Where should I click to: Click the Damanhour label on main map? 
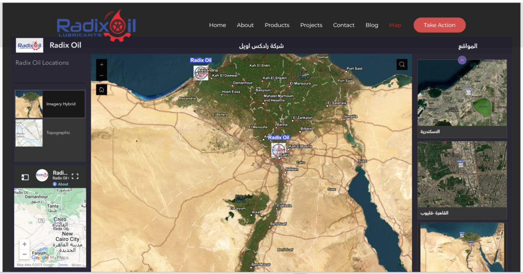243,83
